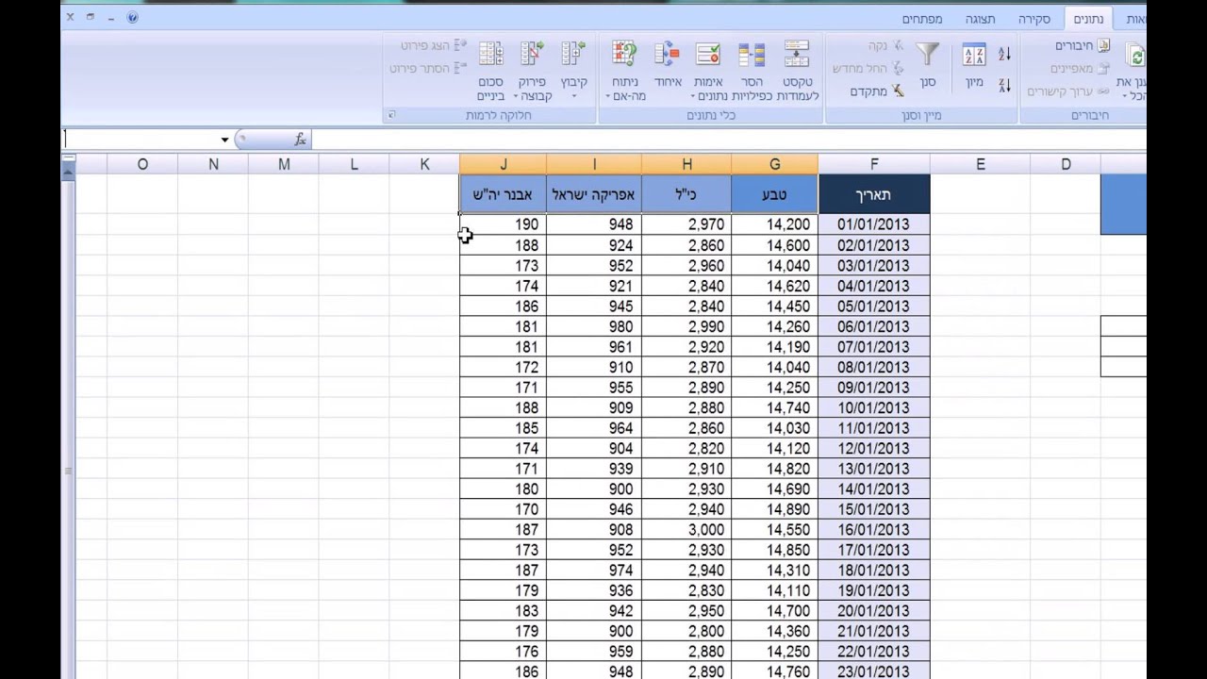Select the cell containing 2,990
This screenshot has width=1207, height=679.
[x=686, y=326]
